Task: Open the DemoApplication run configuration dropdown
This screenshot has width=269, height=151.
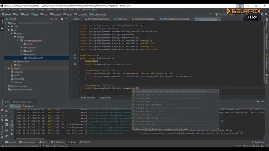Action: point(226,14)
